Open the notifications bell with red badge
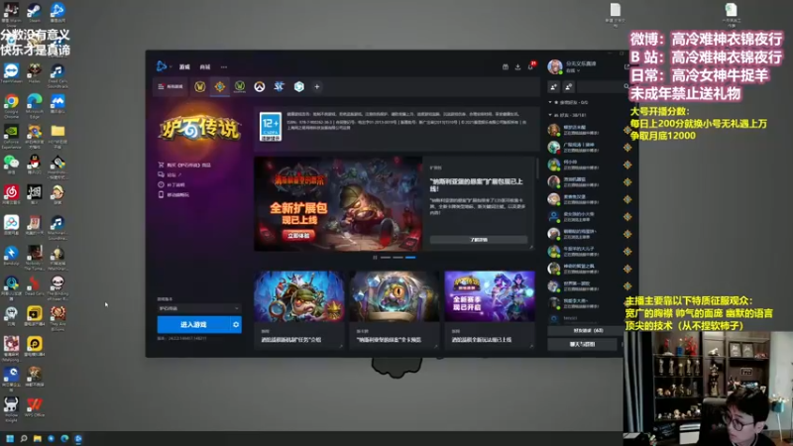Screen dimensions: 793x446 [530, 66]
